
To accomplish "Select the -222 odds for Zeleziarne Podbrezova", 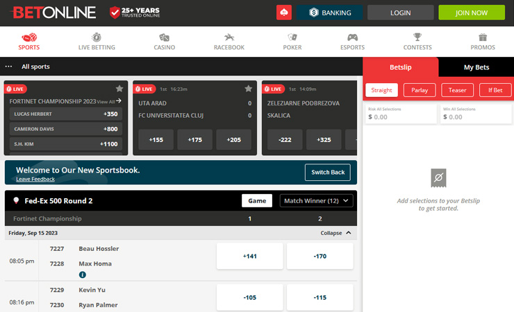I will [x=285, y=139].
